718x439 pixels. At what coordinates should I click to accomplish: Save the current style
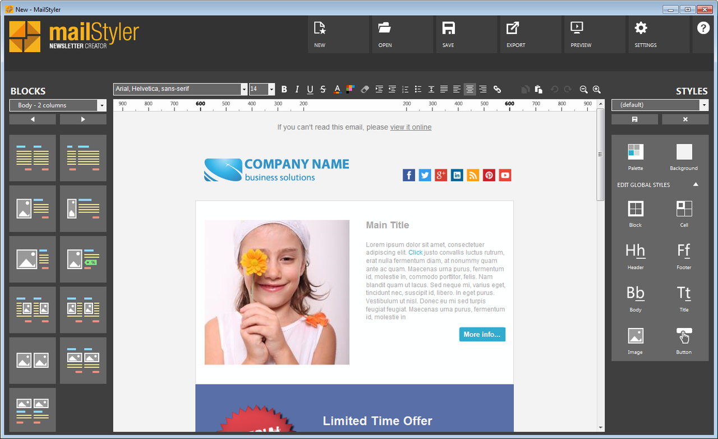(x=634, y=119)
